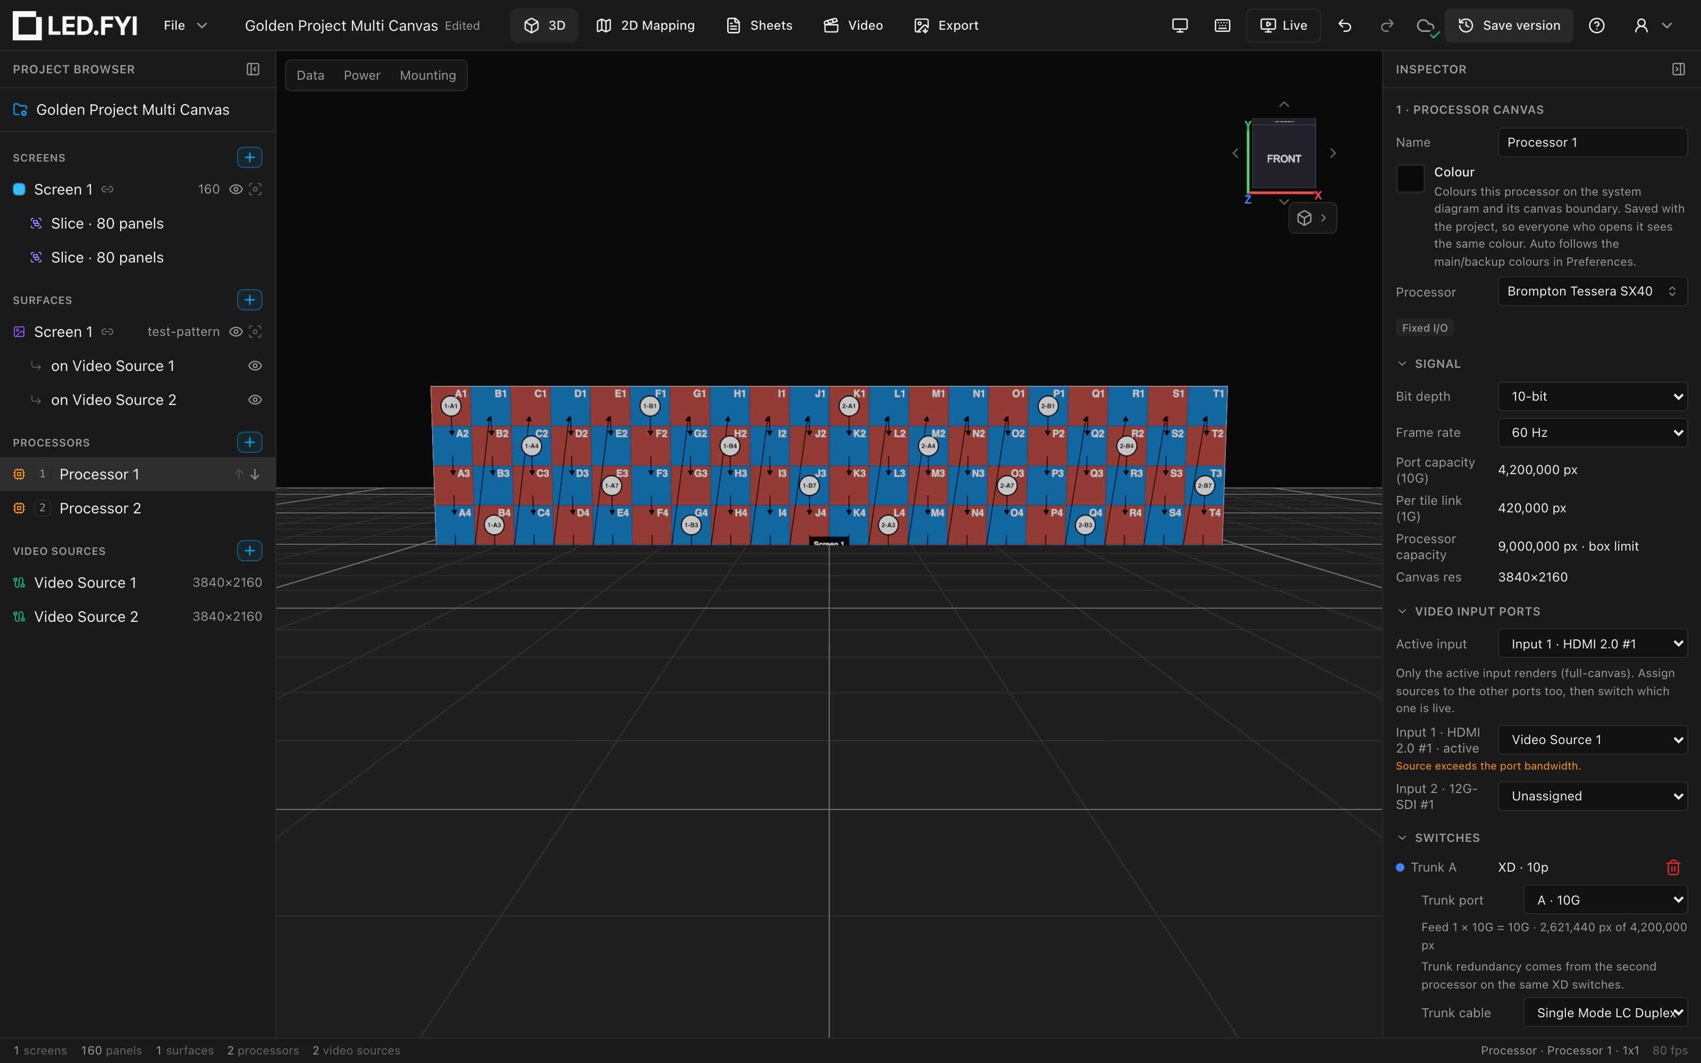Add a new screen with plus icon

(249, 157)
